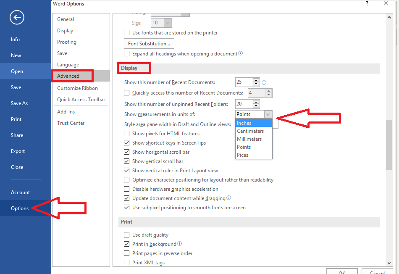Click the Back arrow icon
Screen dimensions: 399x274
(16, 17)
